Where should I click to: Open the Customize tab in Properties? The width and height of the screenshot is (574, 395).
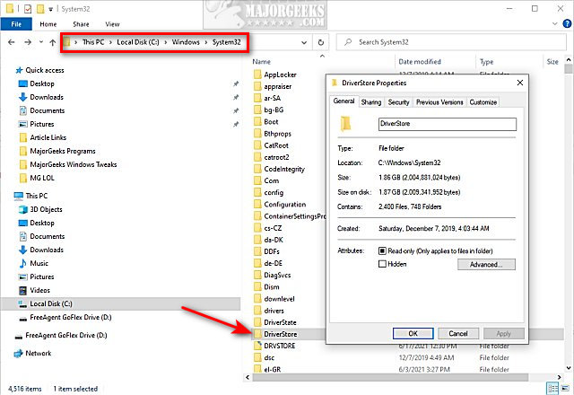[x=483, y=102]
